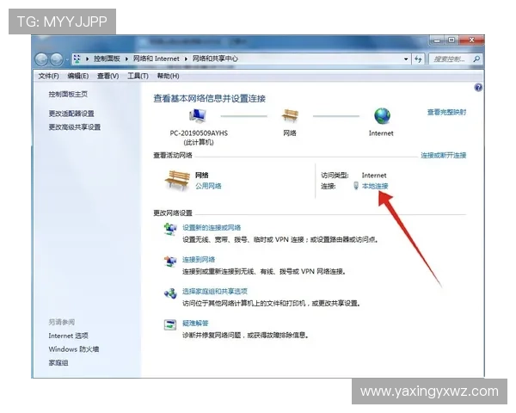Click 疑难解答 link
The width and height of the screenshot is (516, 413).
pyautogui.click(x=195, y=324)
